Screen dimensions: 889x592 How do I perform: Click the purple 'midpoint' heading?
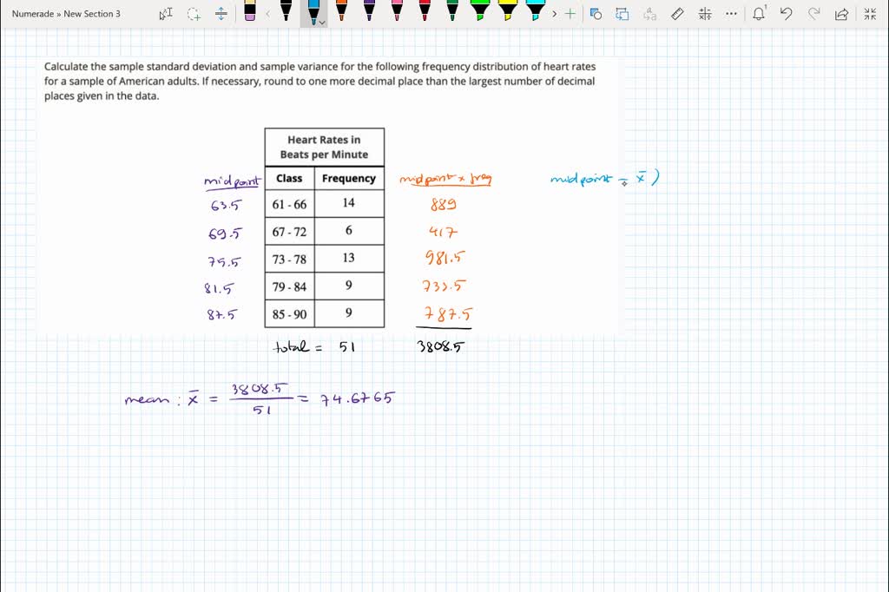pyautogui.click(x=233, y=181)
